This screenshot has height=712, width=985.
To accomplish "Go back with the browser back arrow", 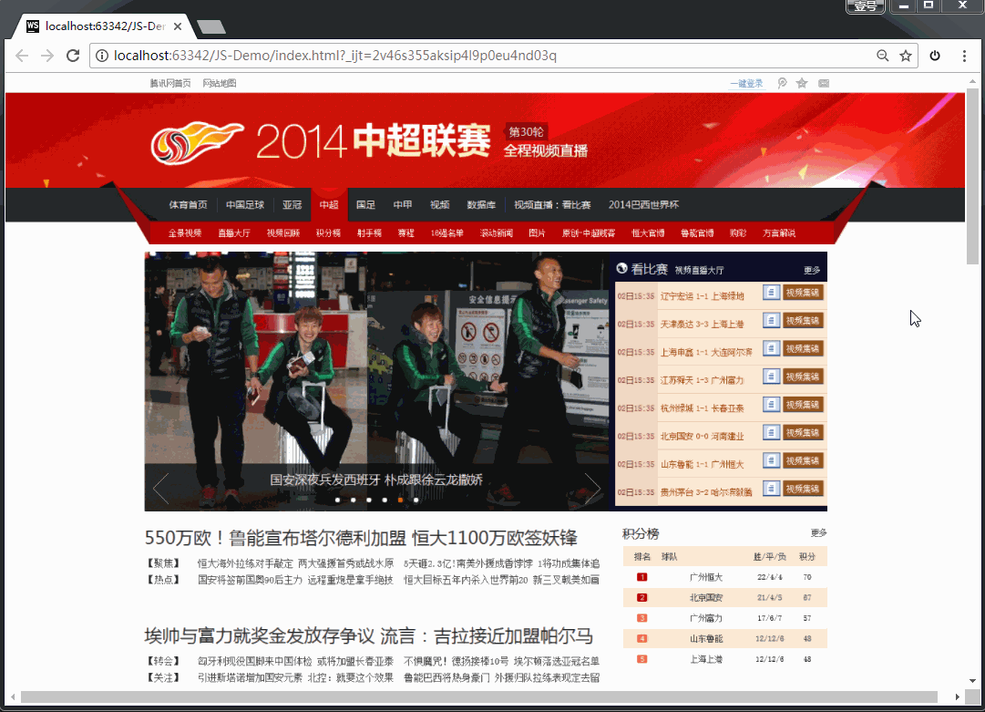I will 22,56.
